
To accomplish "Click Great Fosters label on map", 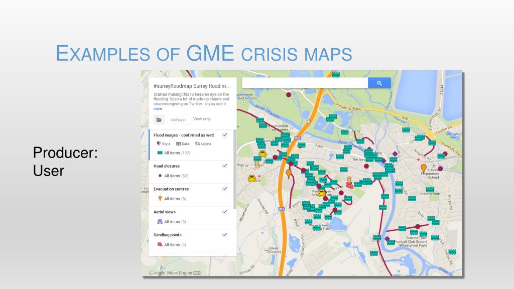I will (275, 250).
